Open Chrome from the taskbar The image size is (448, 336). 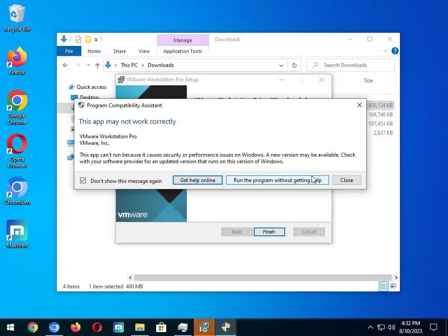click(x=33, y=327)
